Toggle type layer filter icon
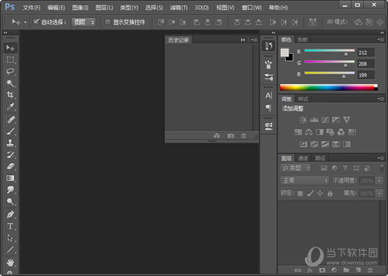This screenshot has height=276, width=388. pos(345,168)
